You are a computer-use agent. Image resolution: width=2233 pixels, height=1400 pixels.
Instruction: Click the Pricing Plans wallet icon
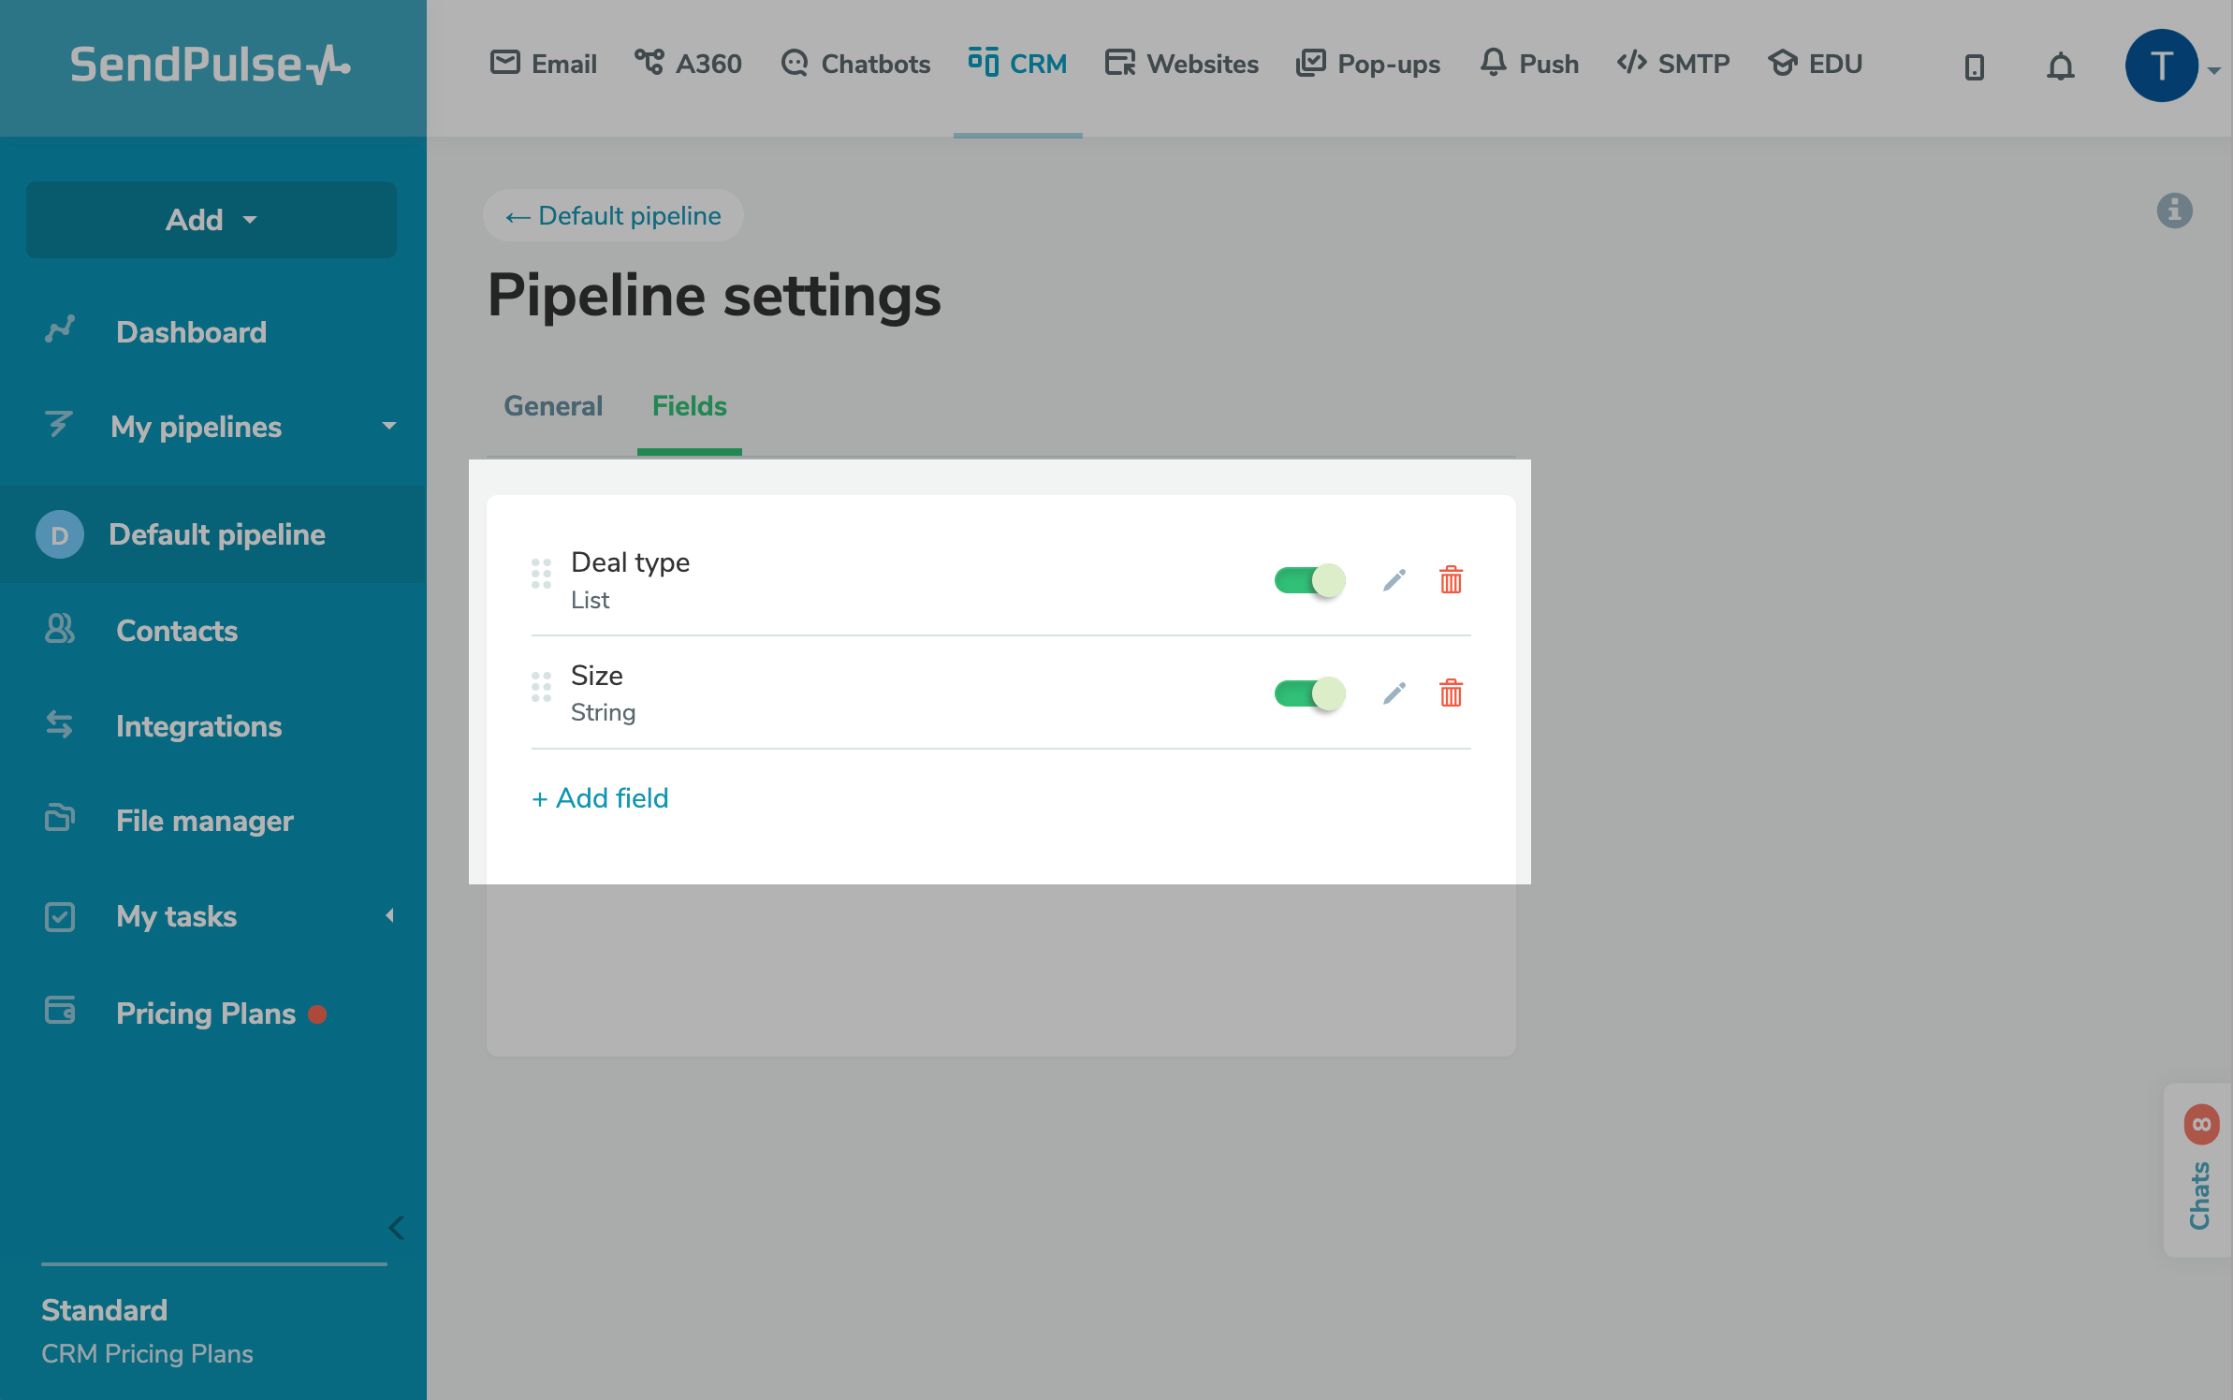pyautogui.click(x=60, y=1011)
